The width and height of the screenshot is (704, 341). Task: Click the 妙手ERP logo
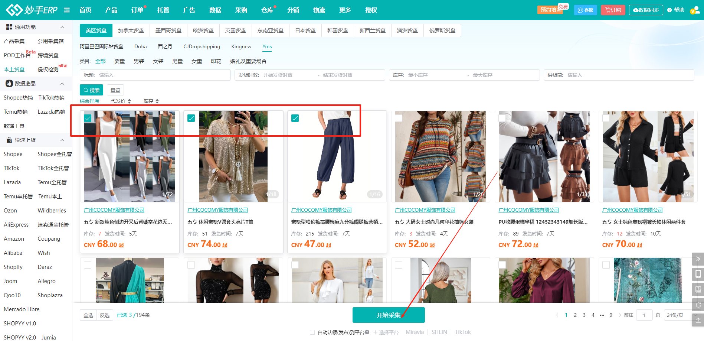tap(32, 10)
